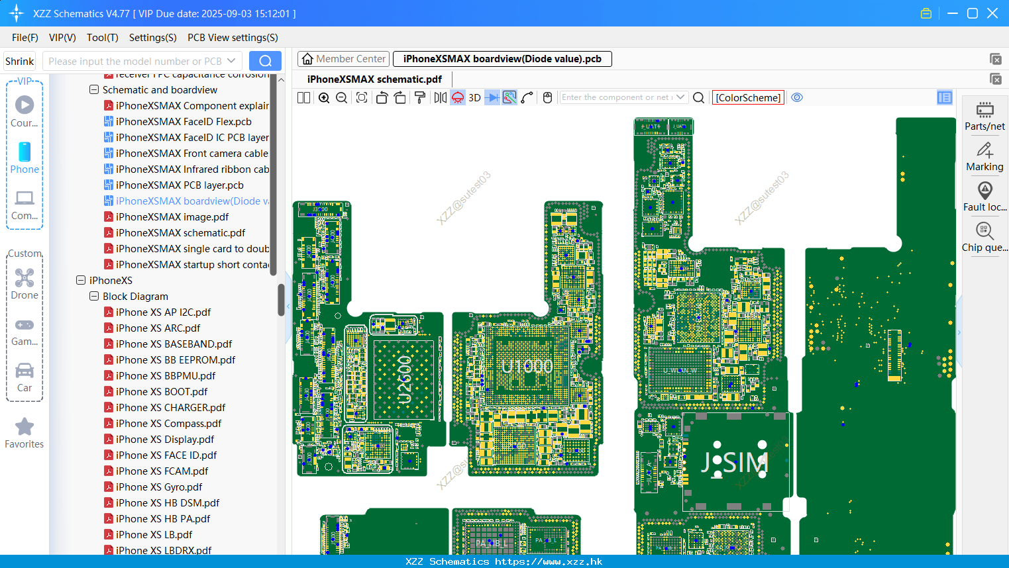
Task: Switch to Member Center tab
Action: pos(344,59)
